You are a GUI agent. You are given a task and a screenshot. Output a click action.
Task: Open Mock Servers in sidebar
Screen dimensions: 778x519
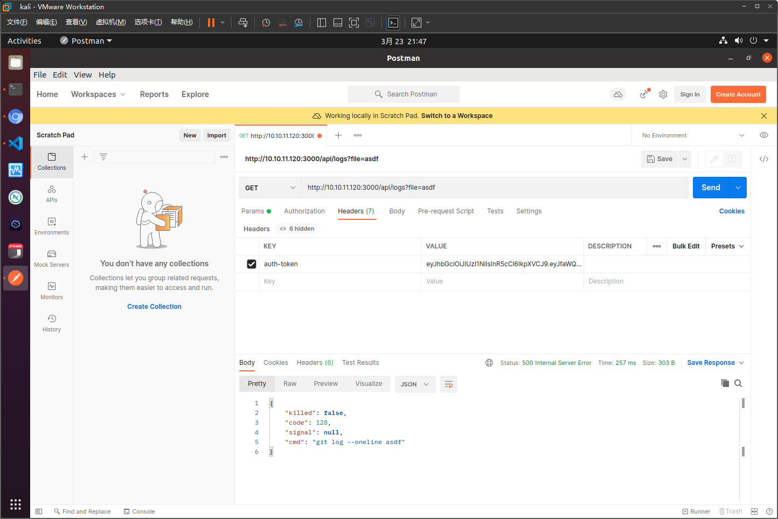[x=52, y=259]
